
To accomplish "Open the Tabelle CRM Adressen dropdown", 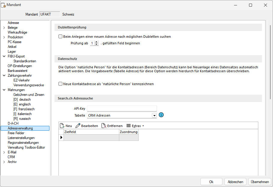I will click(154, 115).
